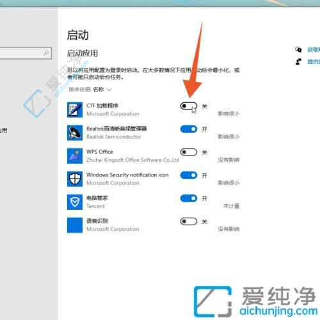This screenshot has height=320, width=320.
Task: Click the 启动应用 section heading
Action: 83,53
